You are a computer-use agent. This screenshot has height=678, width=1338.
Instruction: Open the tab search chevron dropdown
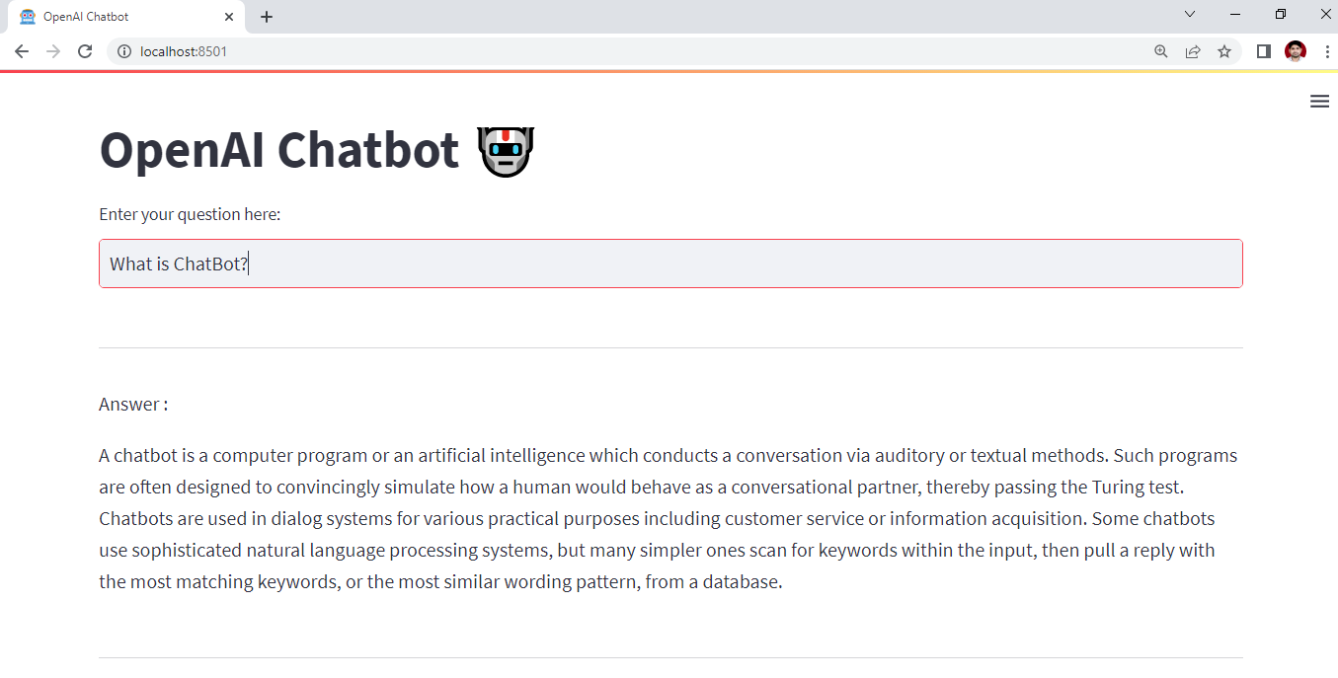pos(1190,14)
